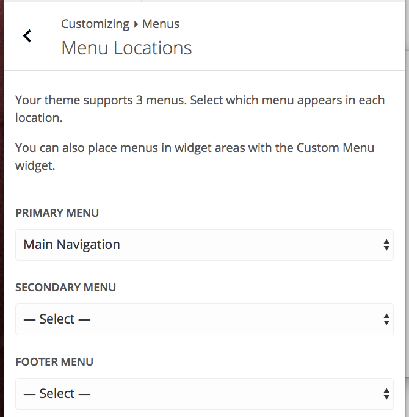409x417 pixels.
Task: Click '— Select —' text under Footer Menu
Action: click(x=57, y=394)
